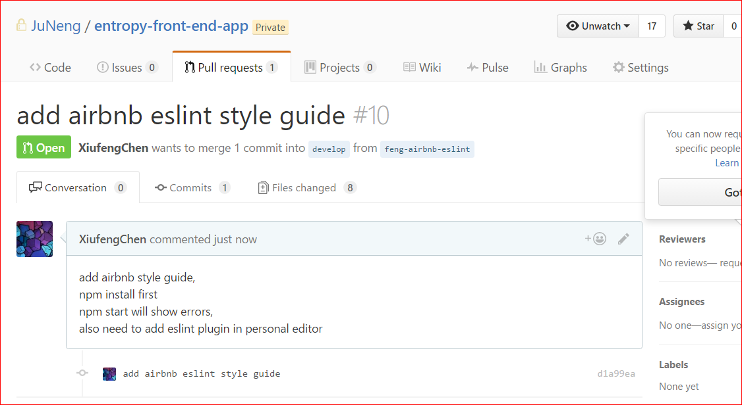Image resolution: width=742 pixels, height=405 pixels.
Task: Edit the comment with the pencil icon
Action: 623,239
